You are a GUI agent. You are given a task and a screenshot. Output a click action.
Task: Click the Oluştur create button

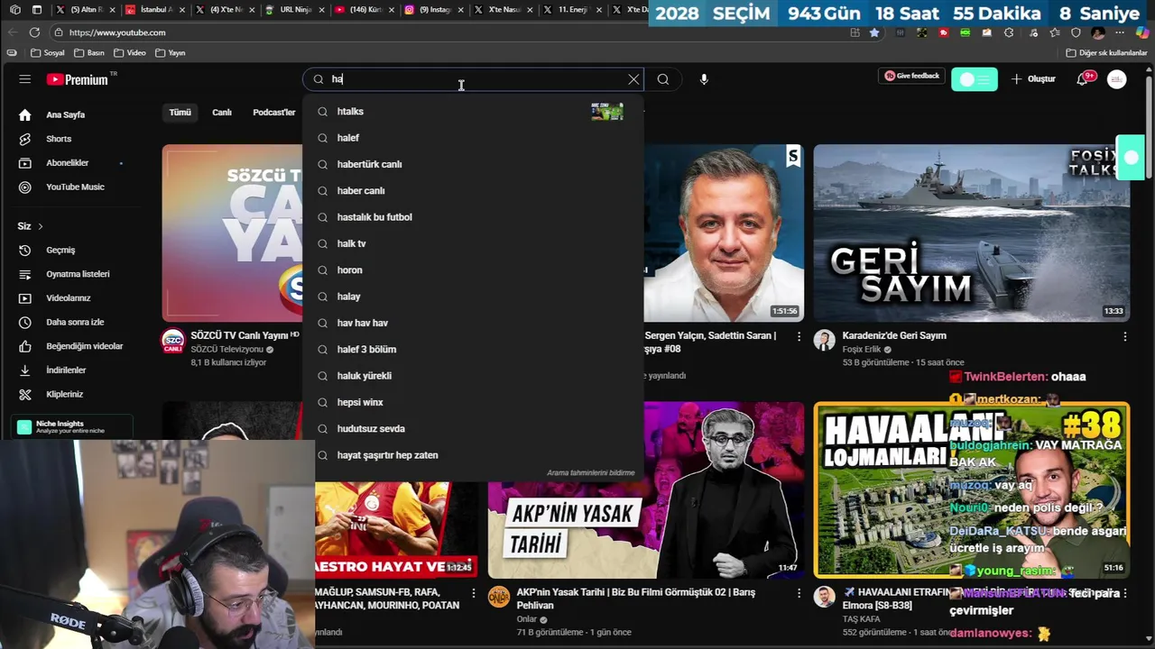(x=1033, y=79)
